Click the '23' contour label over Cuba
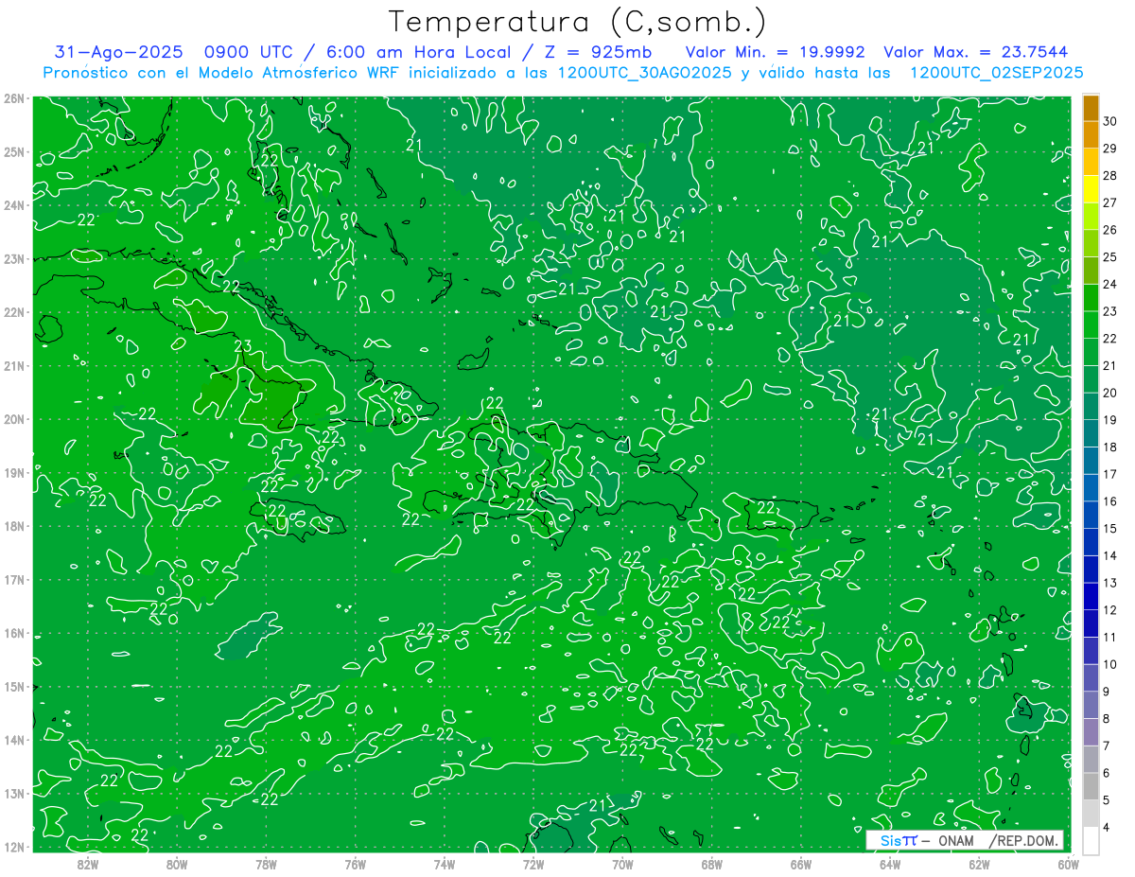Image resolution: width=1135 pixels, height=877 pixels. tap(242, 346)
